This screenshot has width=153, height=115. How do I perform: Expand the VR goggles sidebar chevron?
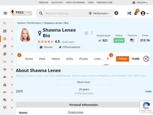coord(12,92)
